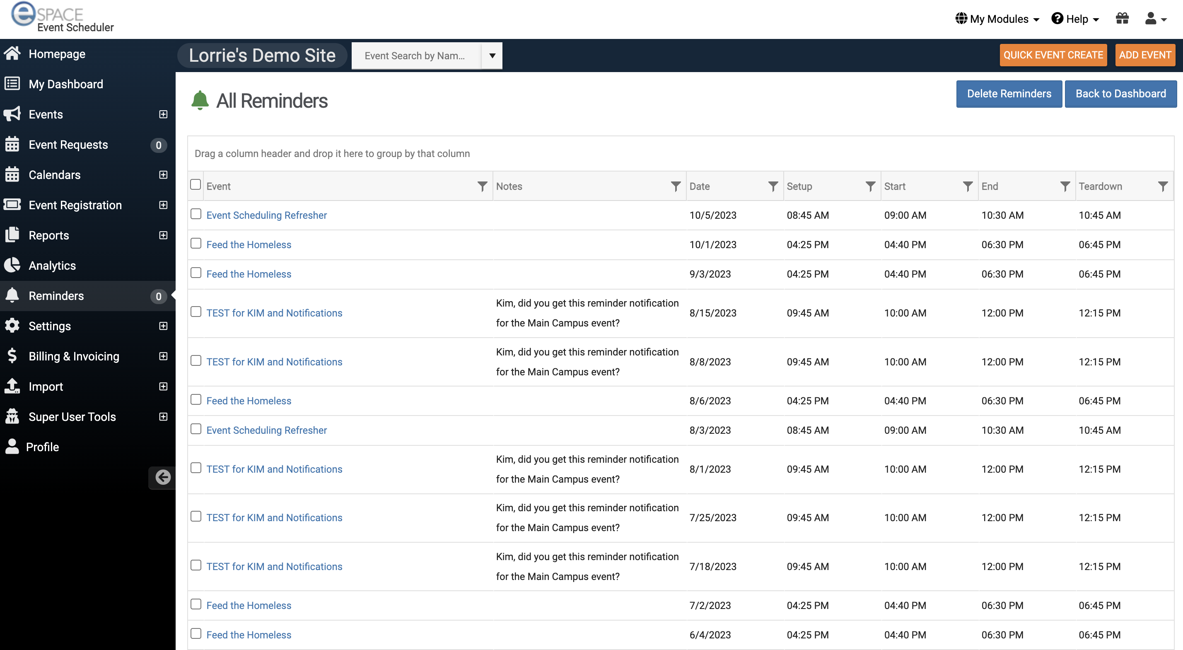The height and width of the screenshot is (650, 1183).
Task: Expand the Event Registration submenu
Action: pos(163,205)
